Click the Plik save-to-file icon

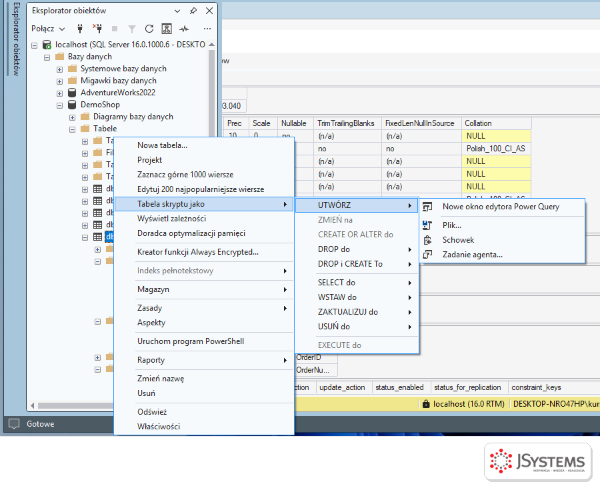(427, 225)
